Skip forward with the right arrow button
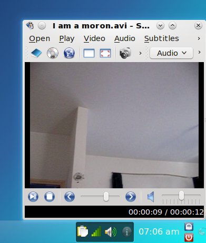The width and height of the screenshot is (206, 243). (x=131, y=197)
